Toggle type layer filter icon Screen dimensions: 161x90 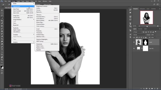click(x=148, y=32)
